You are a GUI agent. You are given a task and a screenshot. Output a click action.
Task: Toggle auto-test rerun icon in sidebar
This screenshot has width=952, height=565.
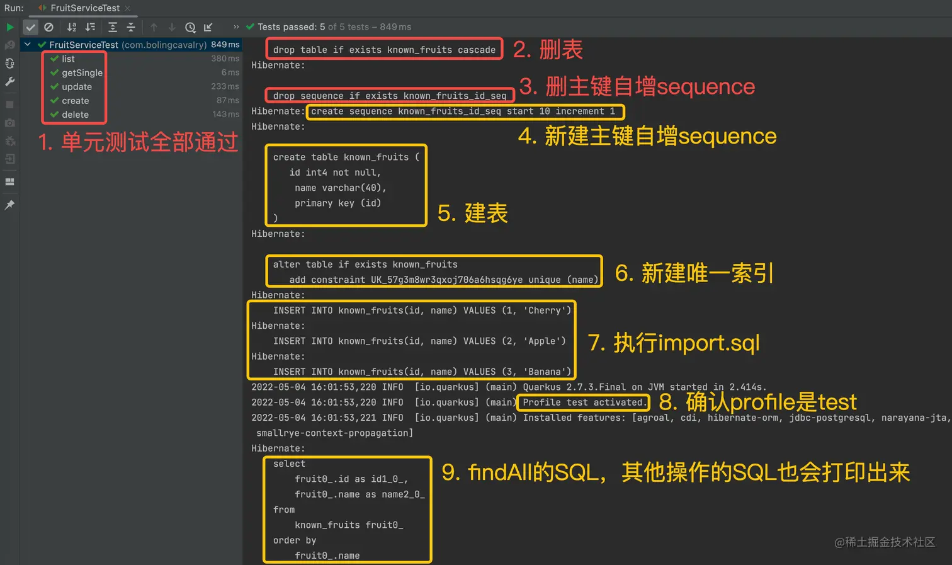point(9,64)
